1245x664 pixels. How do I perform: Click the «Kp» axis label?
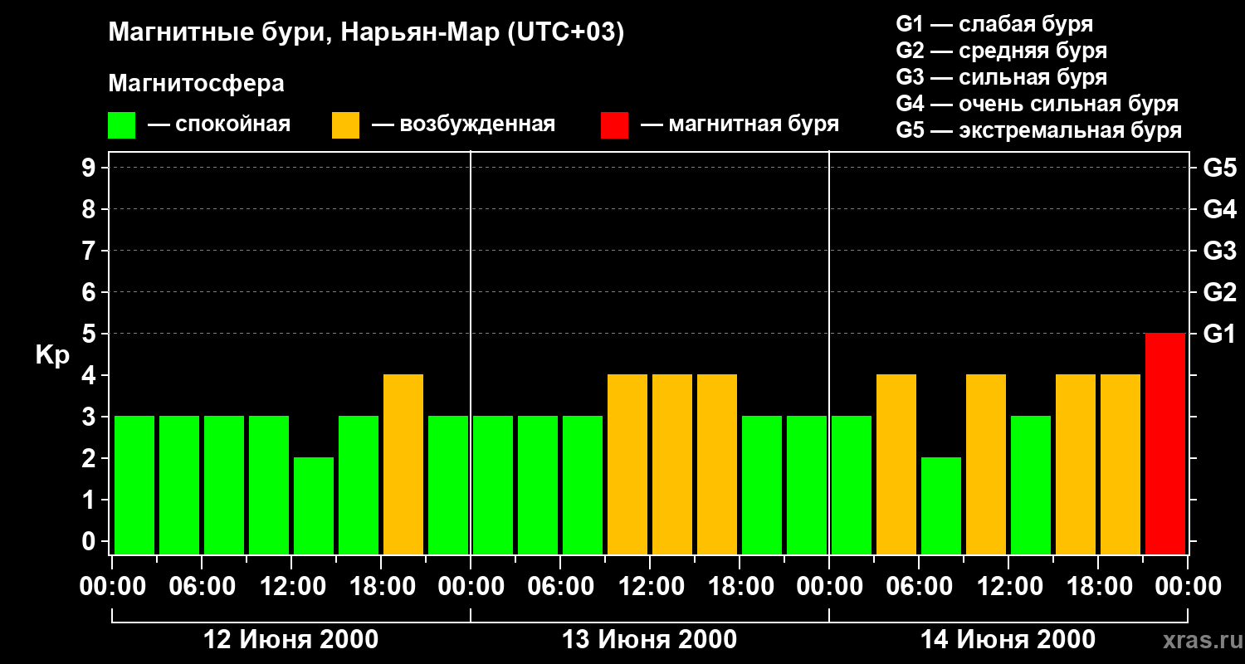tap(52, 355)
